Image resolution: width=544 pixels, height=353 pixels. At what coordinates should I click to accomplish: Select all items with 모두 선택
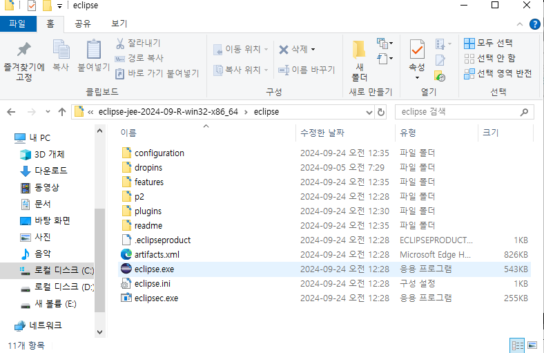tap(488, 43)
